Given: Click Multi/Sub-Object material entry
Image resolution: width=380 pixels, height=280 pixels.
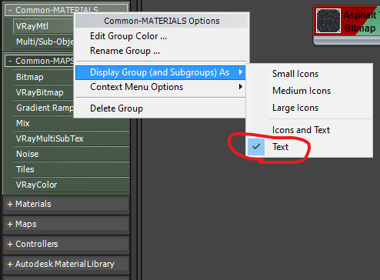Looking at the screenshot, I should (x=44, y=42).
